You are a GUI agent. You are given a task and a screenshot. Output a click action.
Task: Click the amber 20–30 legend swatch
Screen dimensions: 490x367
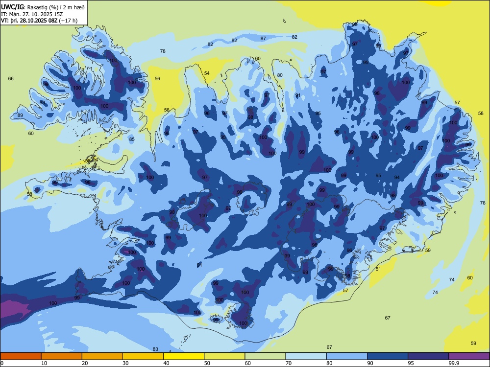click(102, 356)
